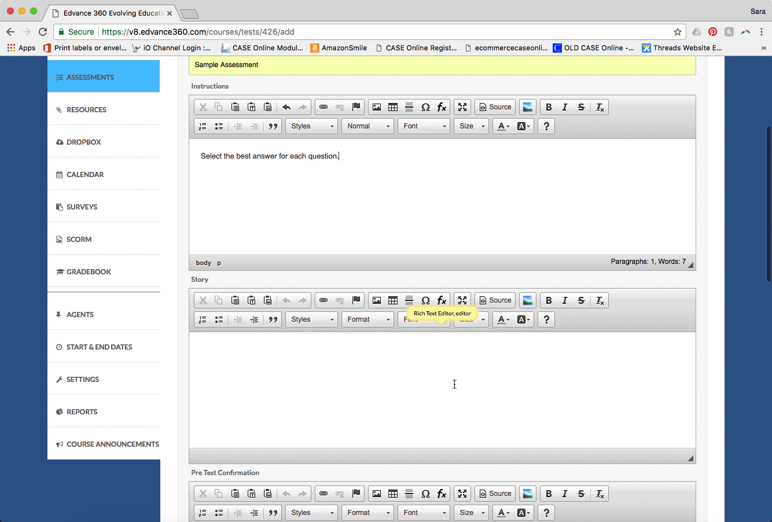Screen dimensions: 772x522
Task: Open the Size dropdown in the Instructions editor
Action: pyautogui.click(x=471, y=126)
